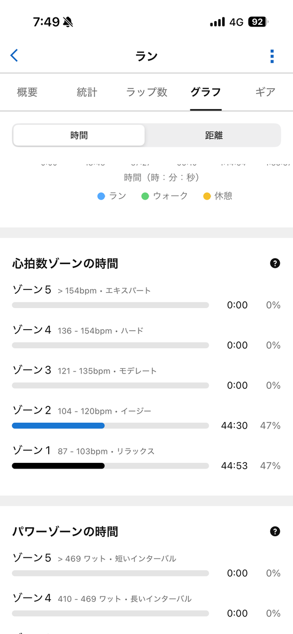Go to the ラップ数 tab

(x=146, y=92)
